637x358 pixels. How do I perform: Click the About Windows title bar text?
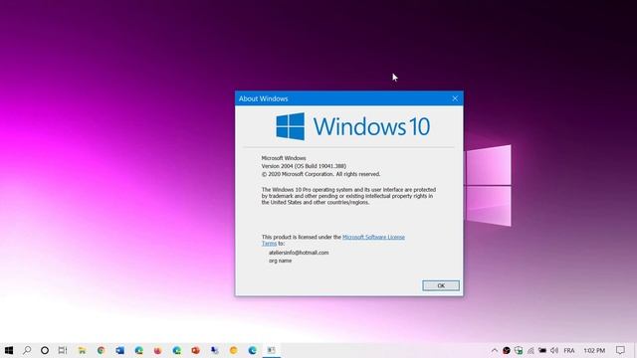point(263,98)
